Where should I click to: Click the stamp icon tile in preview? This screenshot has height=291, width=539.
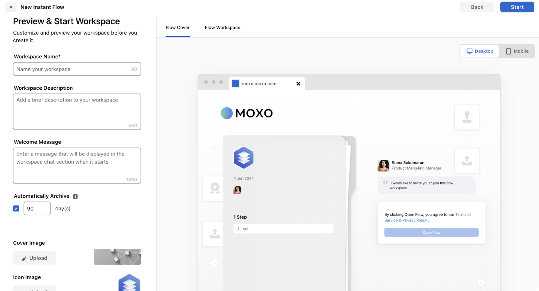[x=467, y=117]
